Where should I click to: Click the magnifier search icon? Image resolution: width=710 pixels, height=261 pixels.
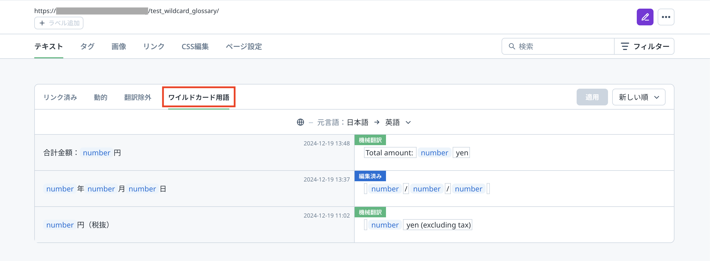click(x=512, y=46)
